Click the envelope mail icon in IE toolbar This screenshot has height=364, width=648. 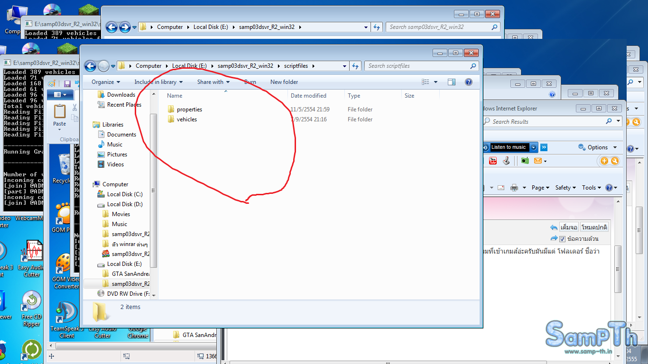tap(537, 161)
